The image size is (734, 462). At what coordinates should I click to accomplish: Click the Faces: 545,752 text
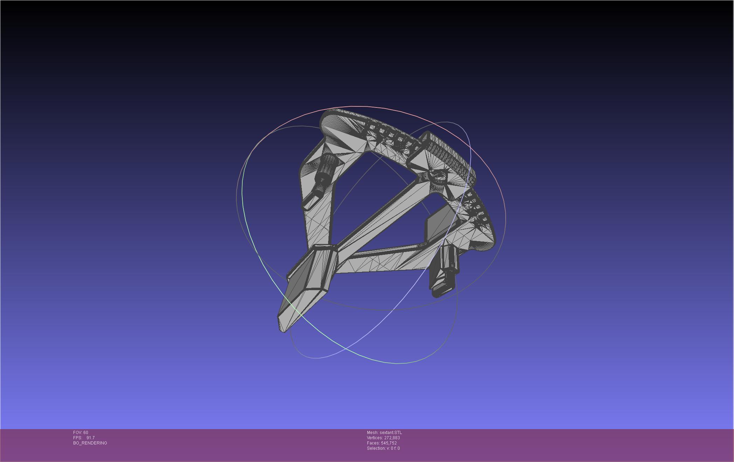[x=382, y=443]
